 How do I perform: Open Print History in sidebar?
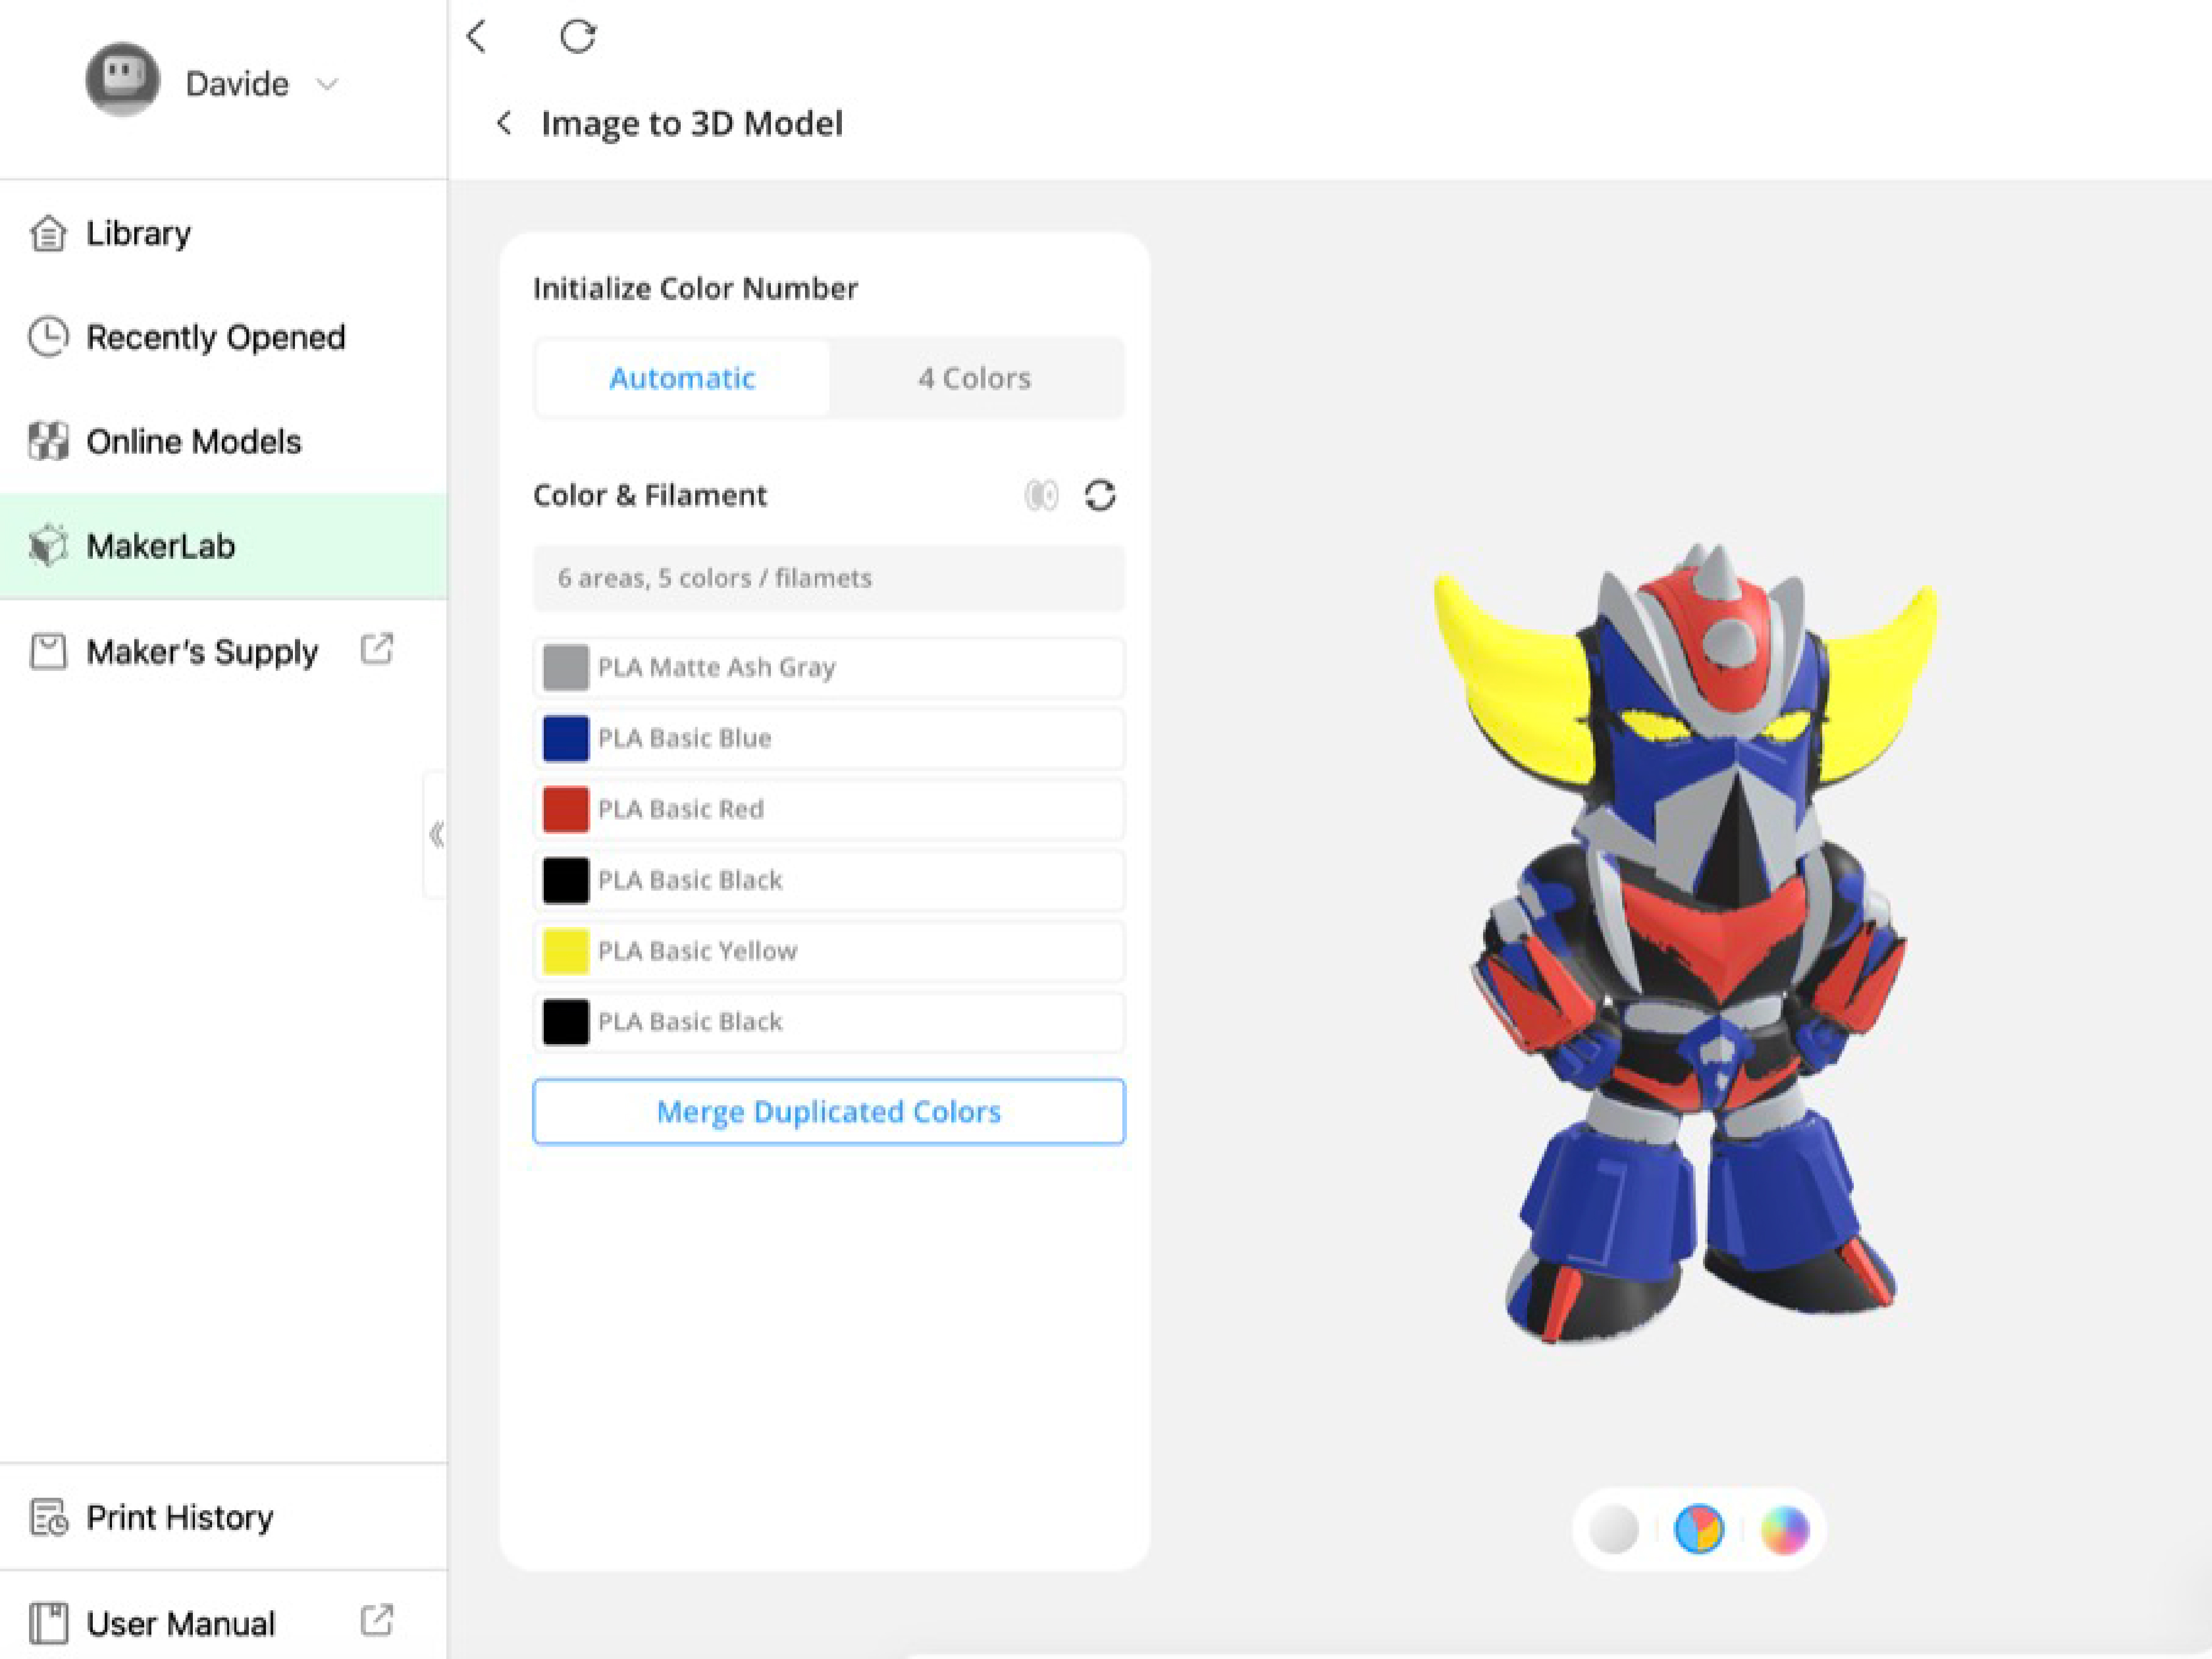[x=180, y=1517]
